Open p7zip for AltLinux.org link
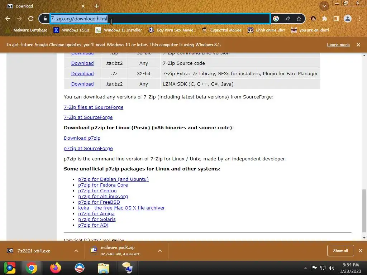 pyautogui.click(x=103, y=197)
